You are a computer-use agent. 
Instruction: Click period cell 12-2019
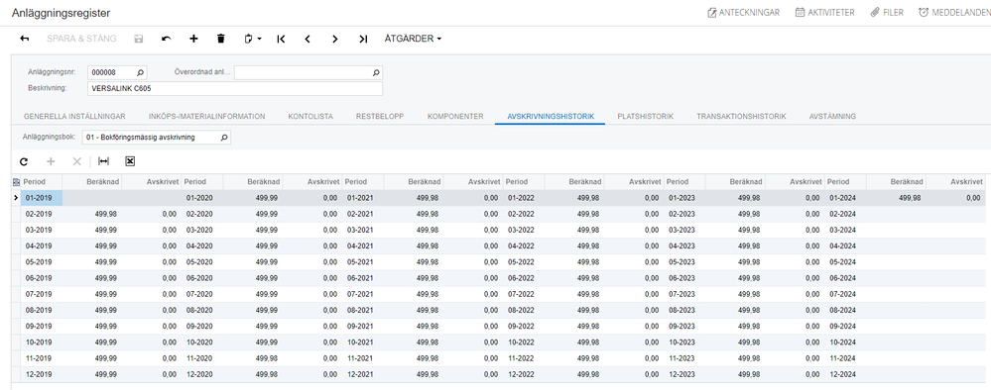[x=42, y=374]
